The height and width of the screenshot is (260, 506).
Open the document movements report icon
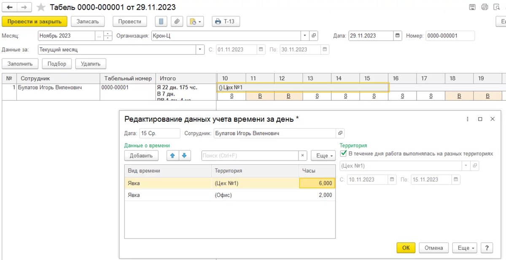click(x=161, y=21)
